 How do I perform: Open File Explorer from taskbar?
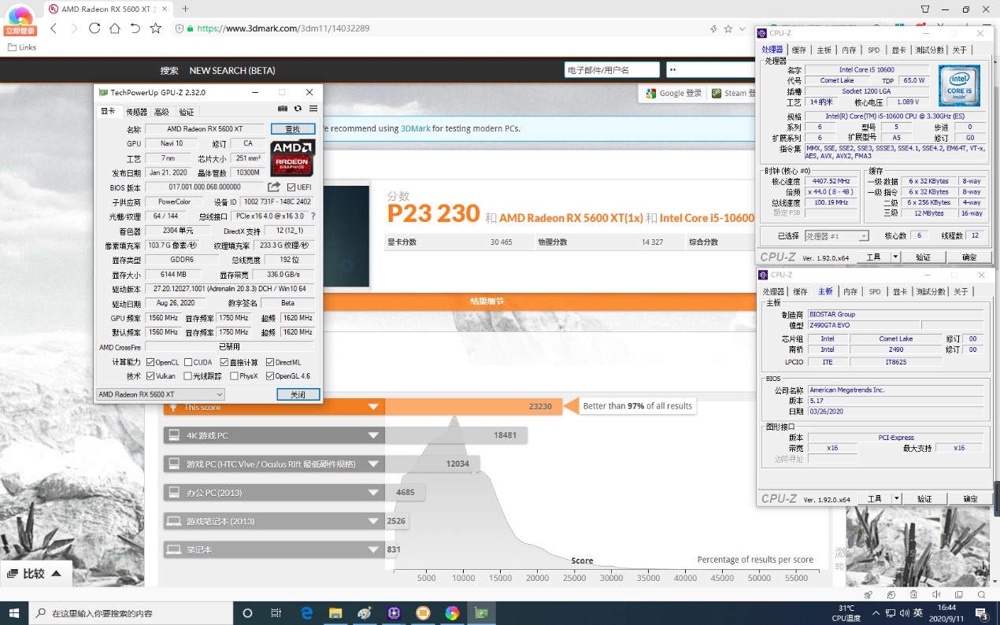335,612
